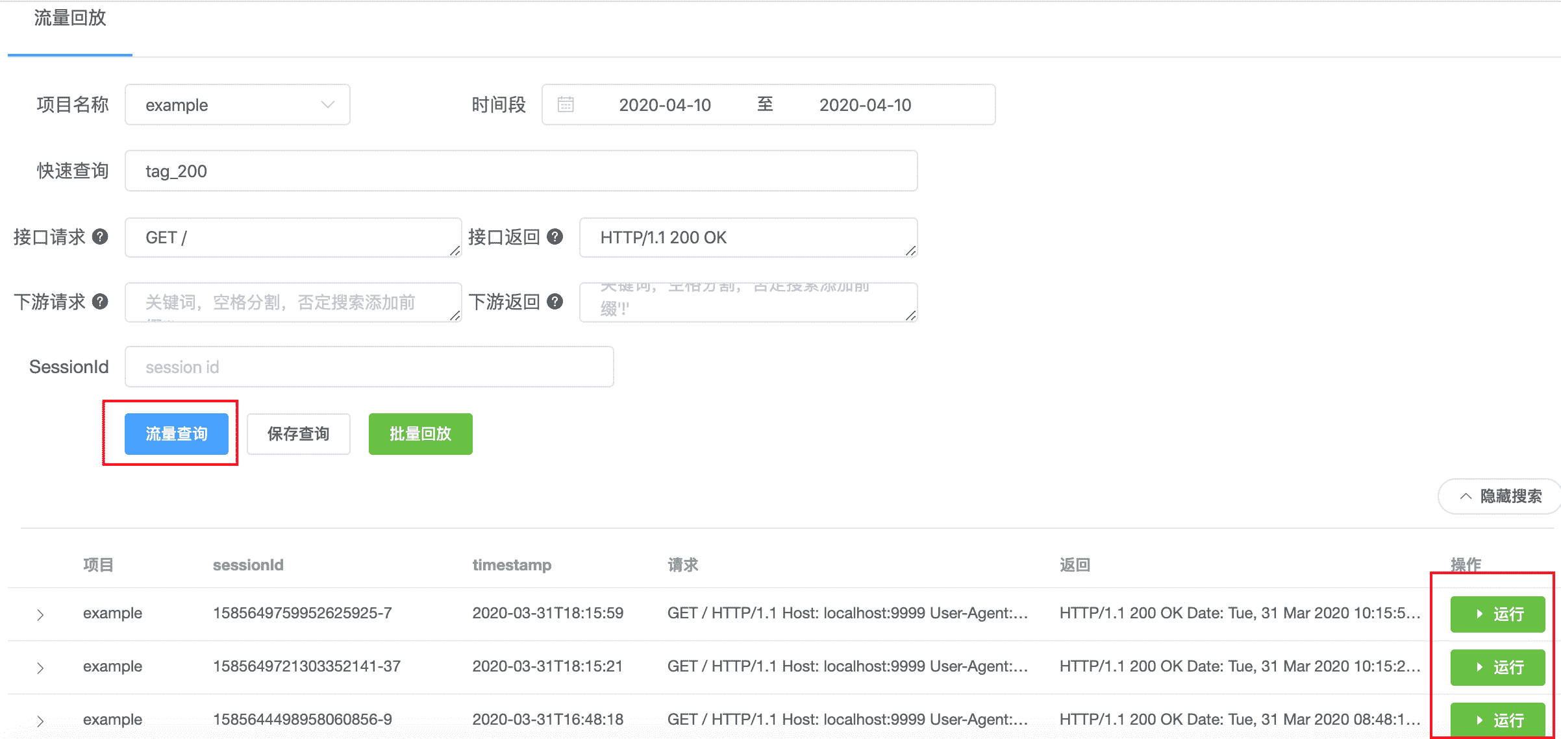
Task: Click help icon next to 下游返回
Action: [555, 302]
